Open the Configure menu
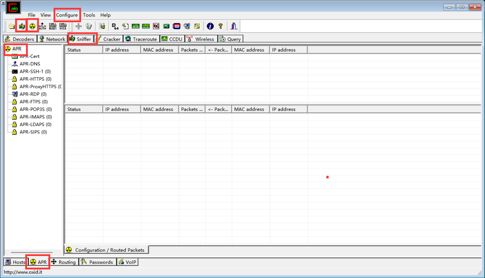Screen dimensions: 485x278 [x=67, y=15]
